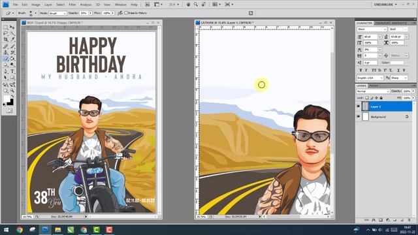418x235 pixels.
Task: Select the Horizontal Type tool
Action: tap(12, 71)
